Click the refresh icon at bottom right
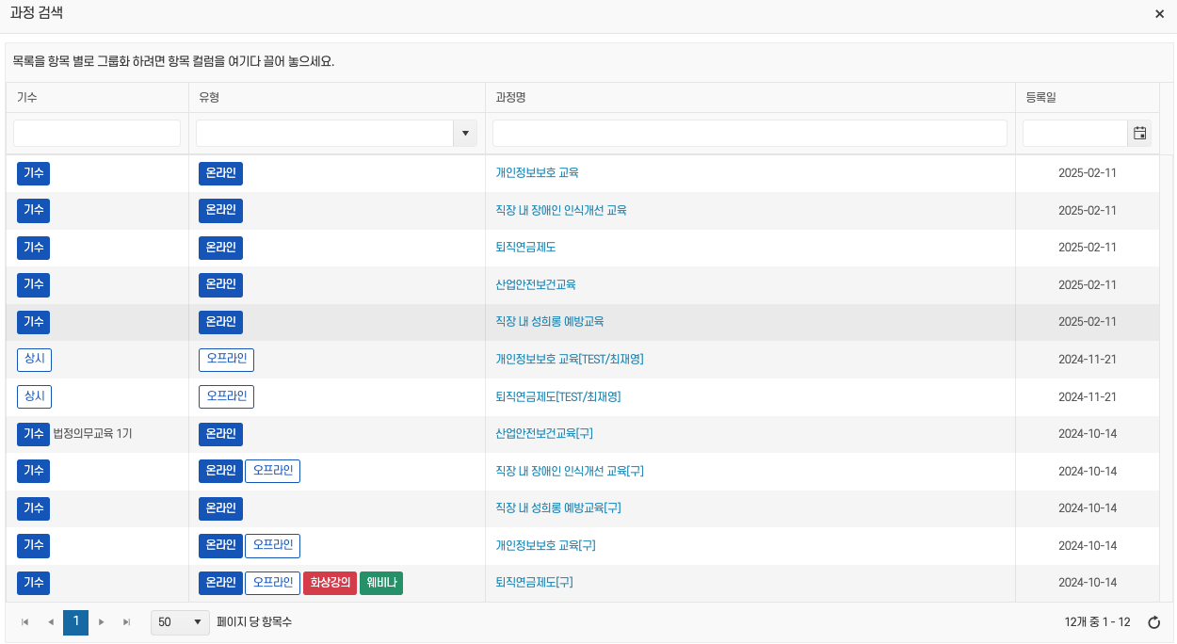1177x644 pixels. [x=1153, y=622]
